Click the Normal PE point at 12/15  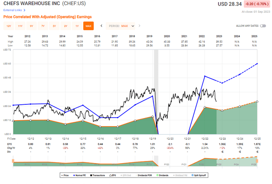click(83, 105)
